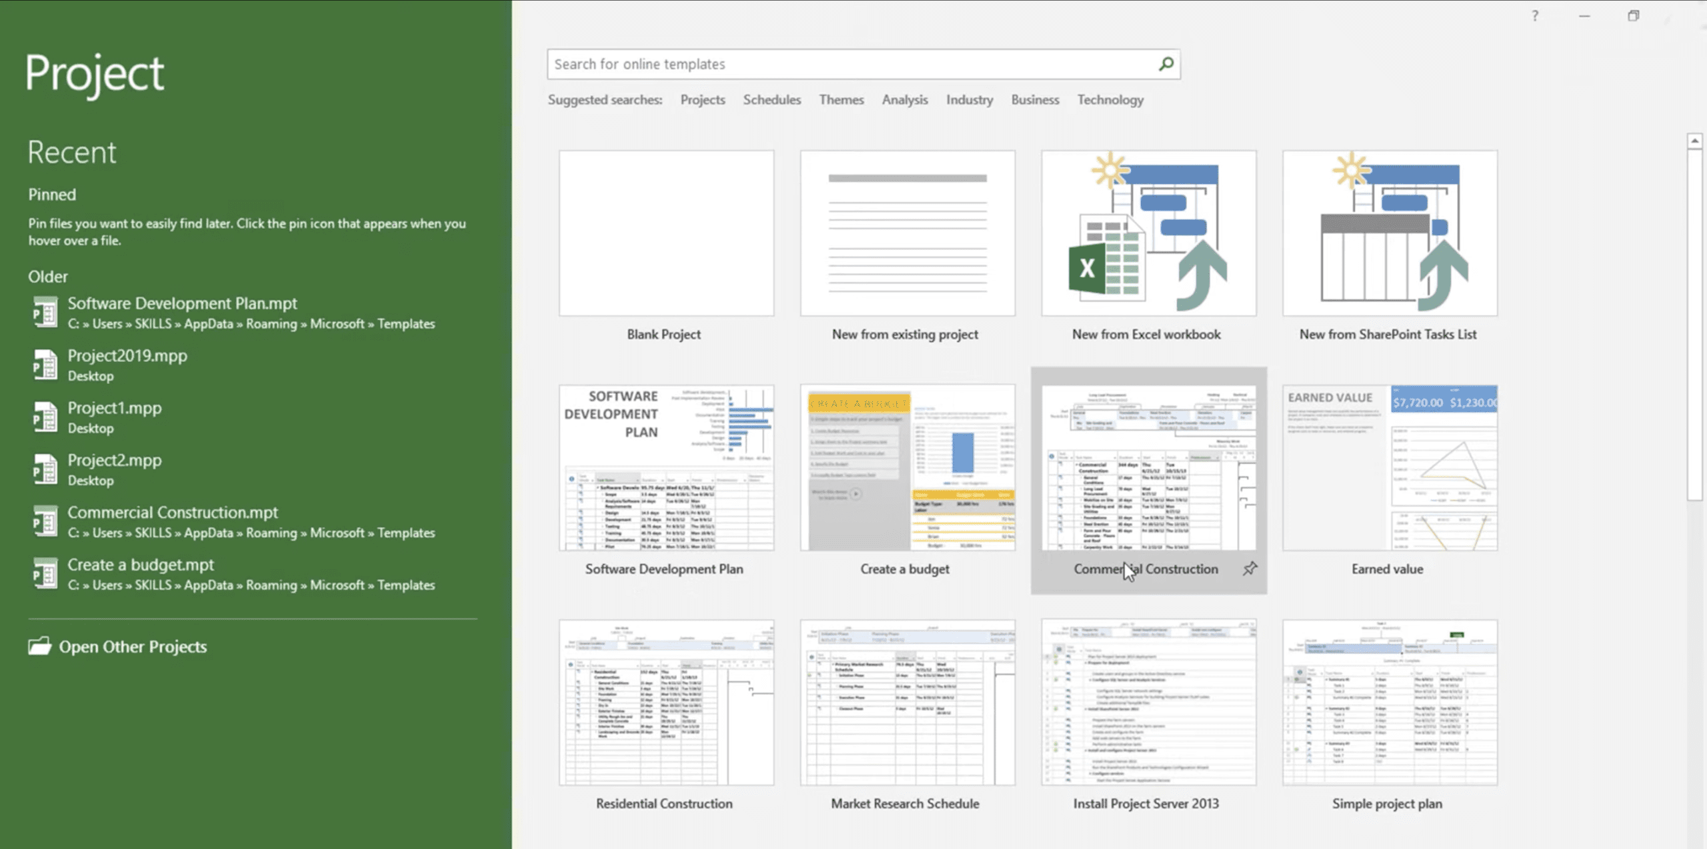
Task: Click the Project2.mpp file icon
Action: click(45, 469)
